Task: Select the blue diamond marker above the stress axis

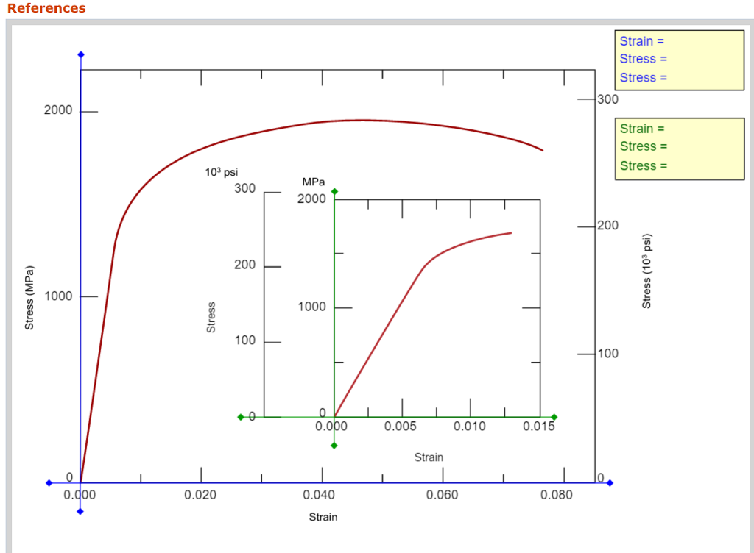Action: point(80,54)
